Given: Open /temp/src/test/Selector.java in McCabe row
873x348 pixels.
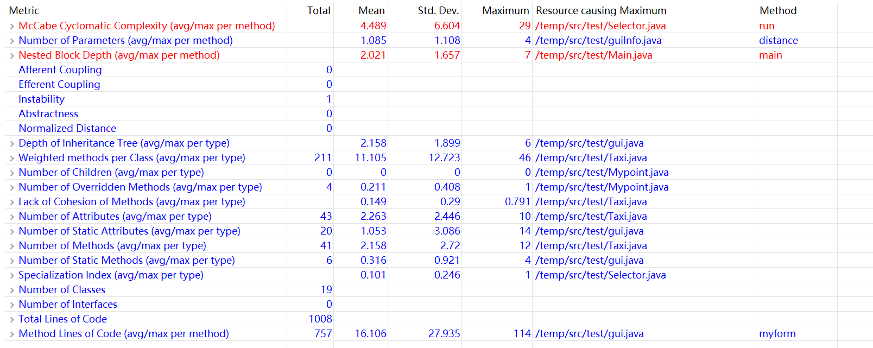Looking at the screenshot, I should pos(600,26).
